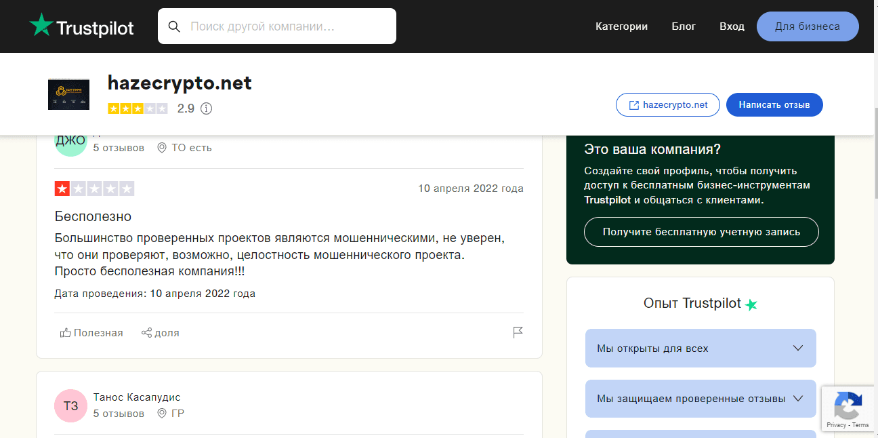
Task: Flag the 'Бесполезно' review
Action: (x=518, y=332)
